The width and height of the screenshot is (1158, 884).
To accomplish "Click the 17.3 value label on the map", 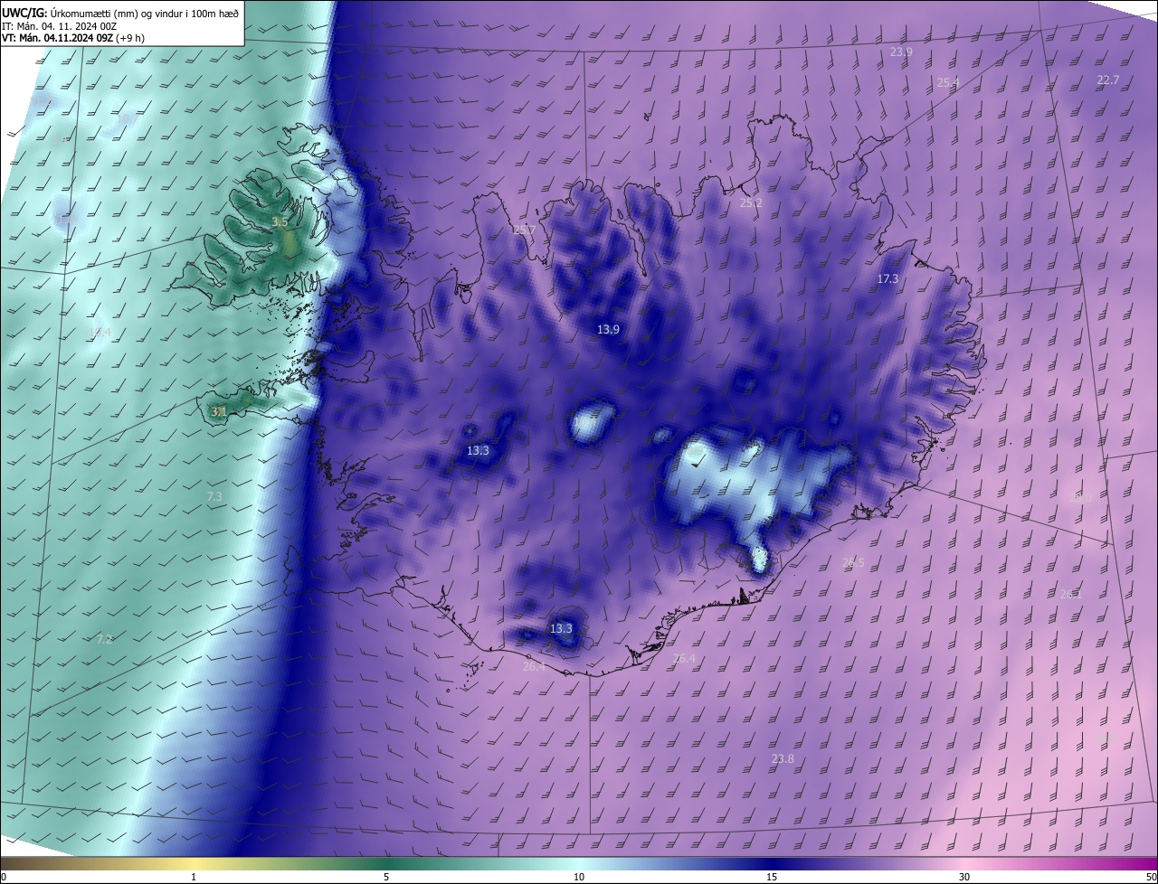I will [887, 279].
